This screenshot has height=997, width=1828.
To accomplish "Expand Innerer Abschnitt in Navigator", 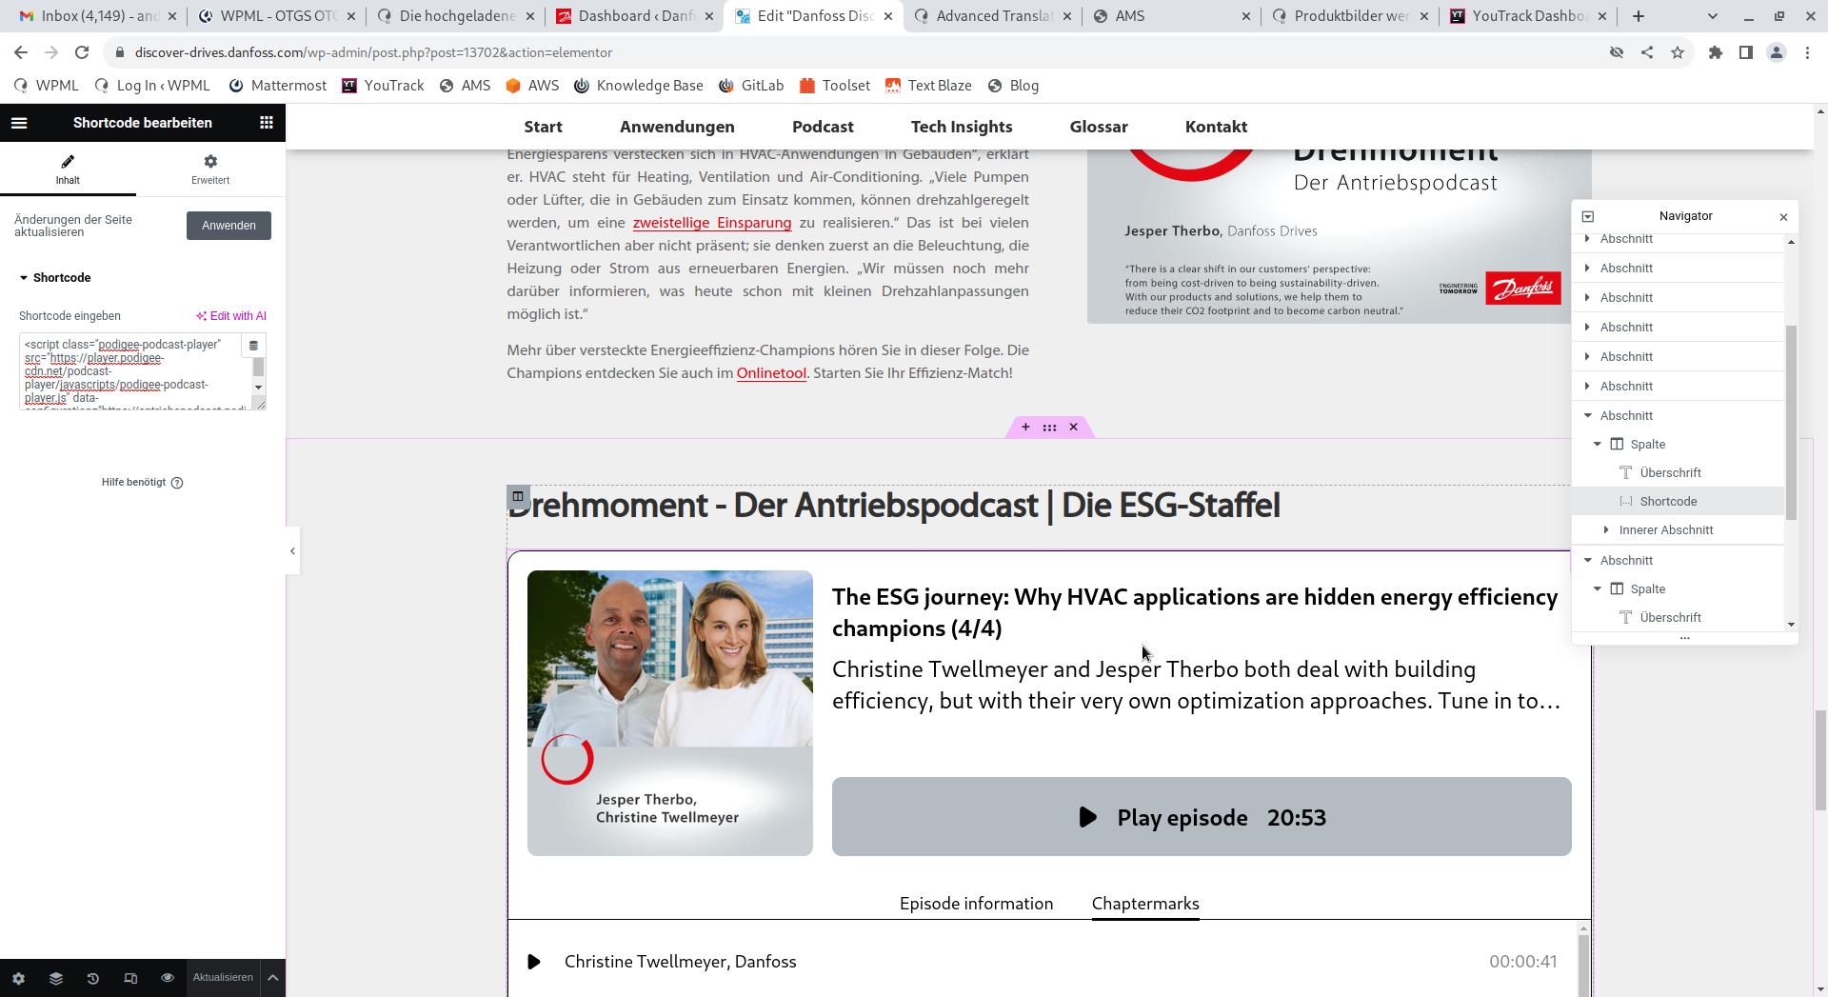I will point(1606,530).
